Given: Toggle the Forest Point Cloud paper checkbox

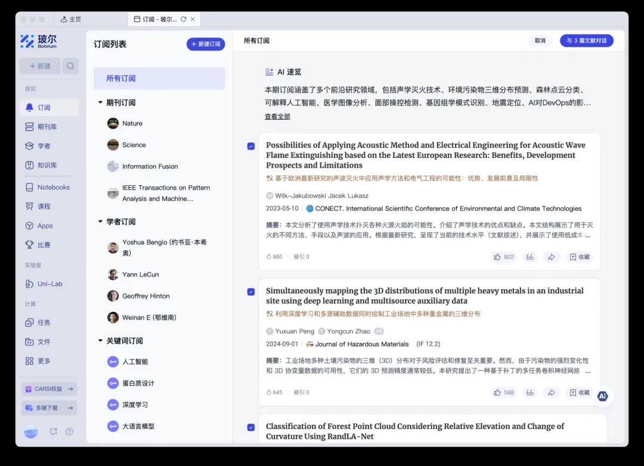Looking at the screenshot, I should tap(251, 427).
